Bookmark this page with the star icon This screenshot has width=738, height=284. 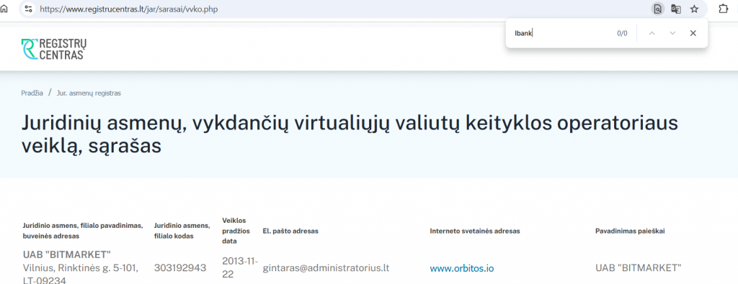(694, 9)
